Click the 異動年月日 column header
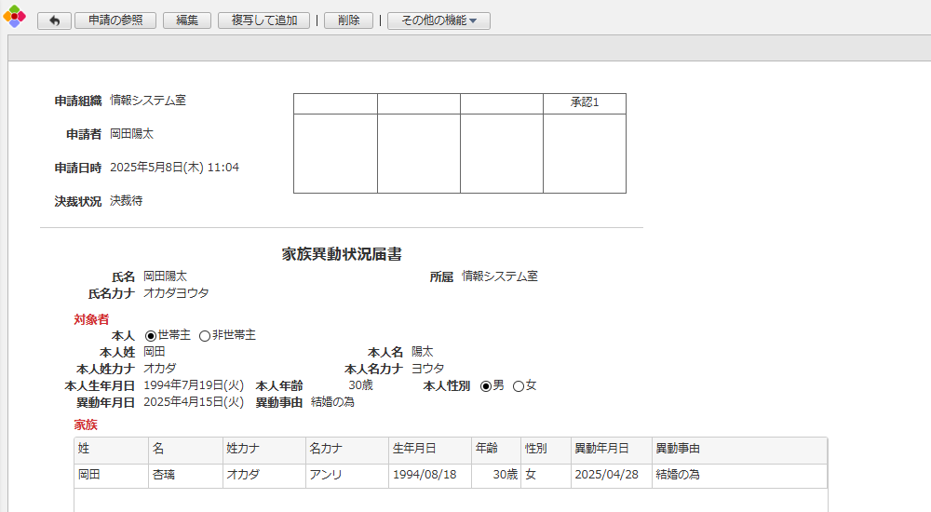The width and height of the screenshot is (931, 512). [x=611, y=450]
